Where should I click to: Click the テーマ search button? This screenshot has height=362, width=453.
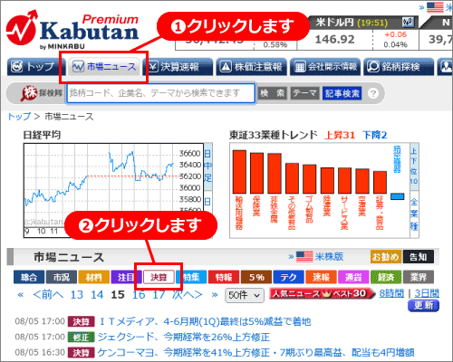304,93
